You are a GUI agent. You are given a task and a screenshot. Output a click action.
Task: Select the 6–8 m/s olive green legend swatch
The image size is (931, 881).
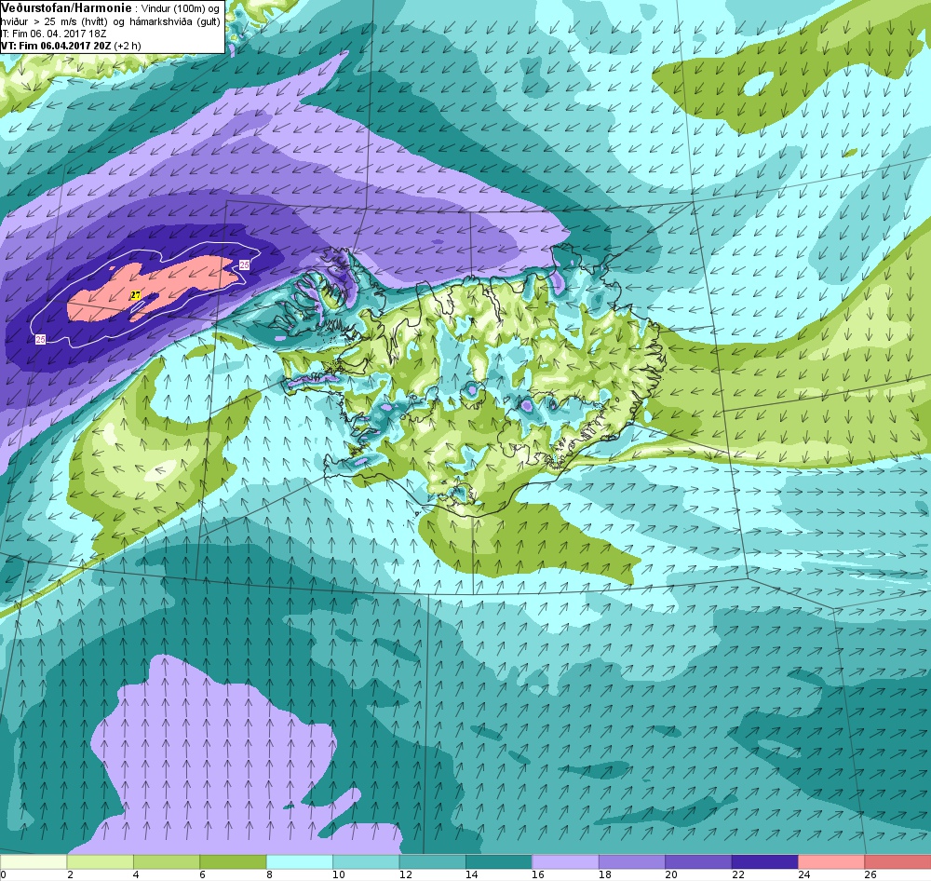(x=234, y=861)
